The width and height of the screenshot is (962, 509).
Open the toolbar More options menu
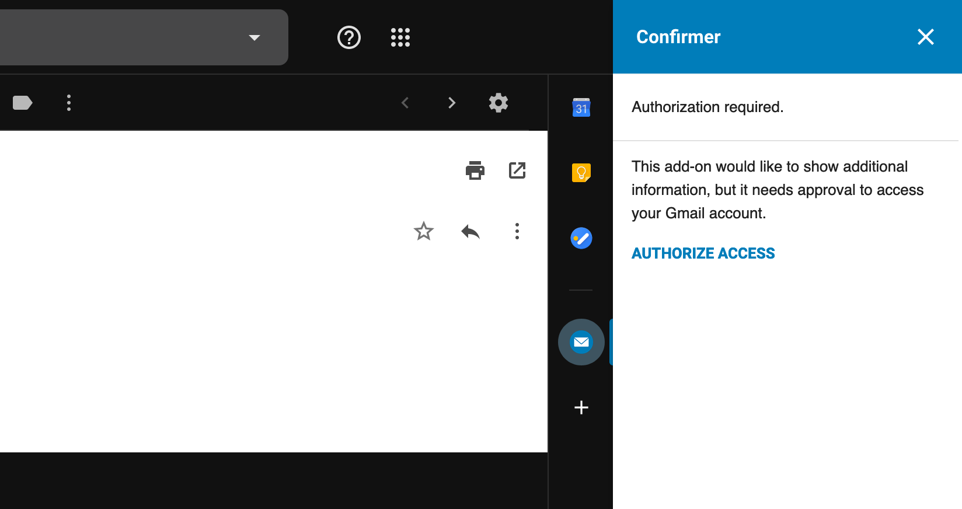(69, 103)
